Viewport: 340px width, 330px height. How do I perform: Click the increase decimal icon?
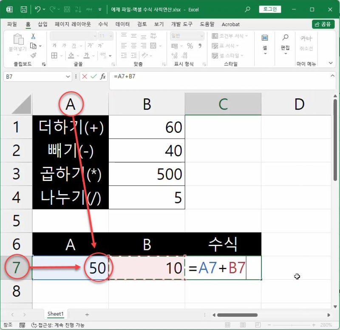pos(174,56)
